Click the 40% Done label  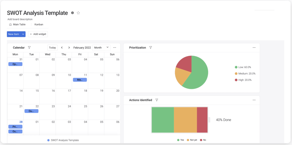coord(223,120)
